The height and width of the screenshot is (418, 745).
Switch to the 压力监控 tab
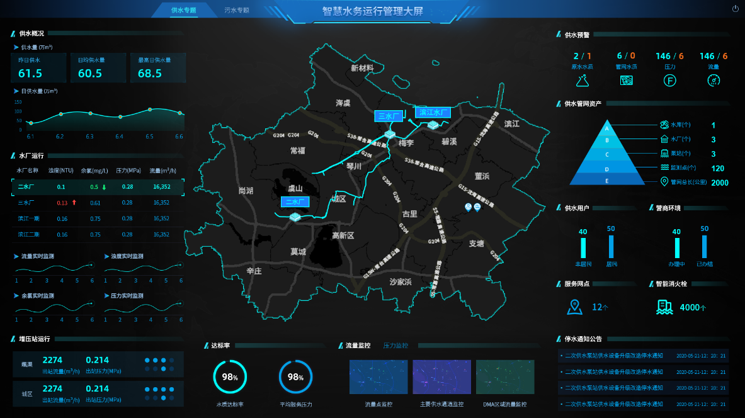click(x=395, y=346)
